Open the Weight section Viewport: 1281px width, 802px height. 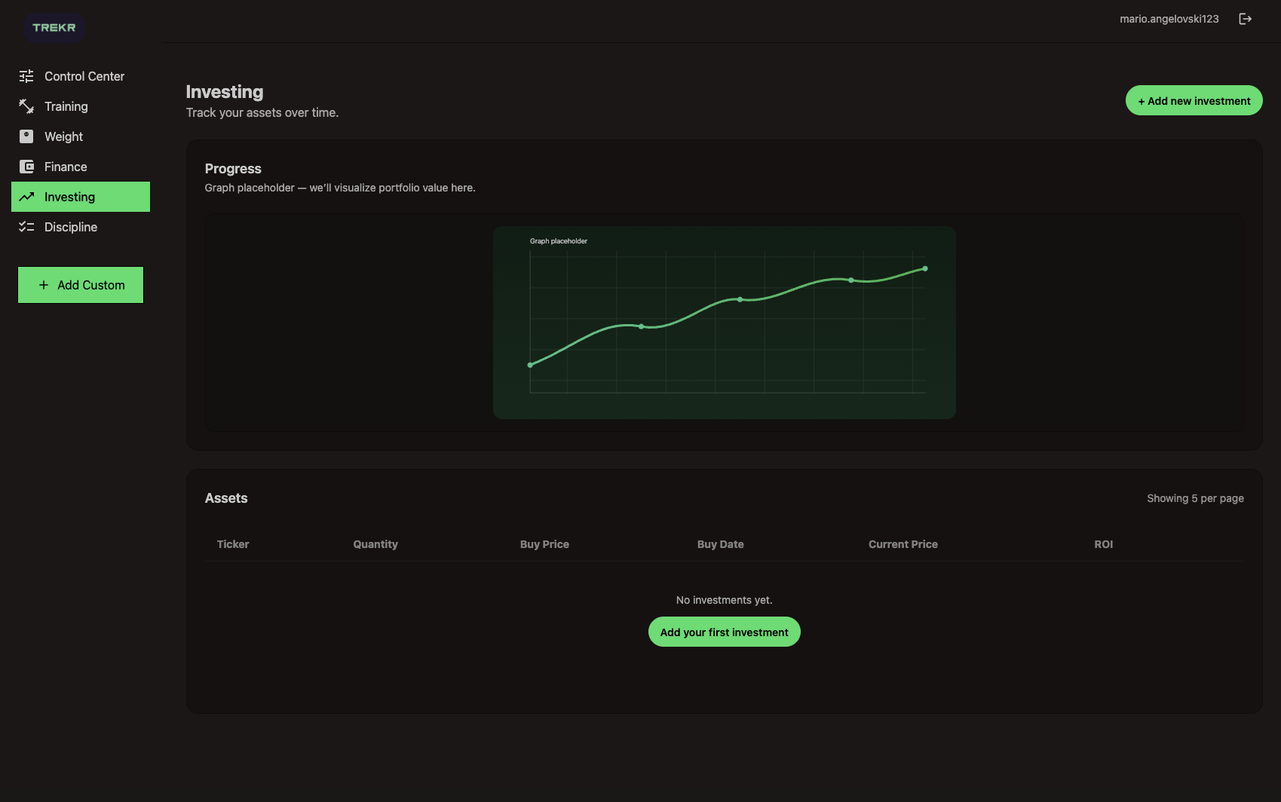63,136
